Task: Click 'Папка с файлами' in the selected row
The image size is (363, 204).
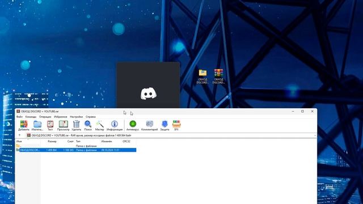Action: click(86, 150)
